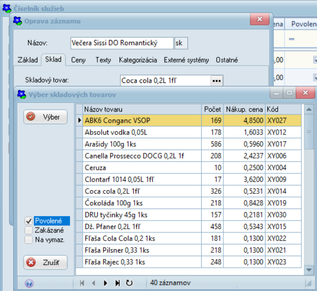This screenshot has height=291, width=317.
Task: Select the Ceruza row
Action: 188,168
